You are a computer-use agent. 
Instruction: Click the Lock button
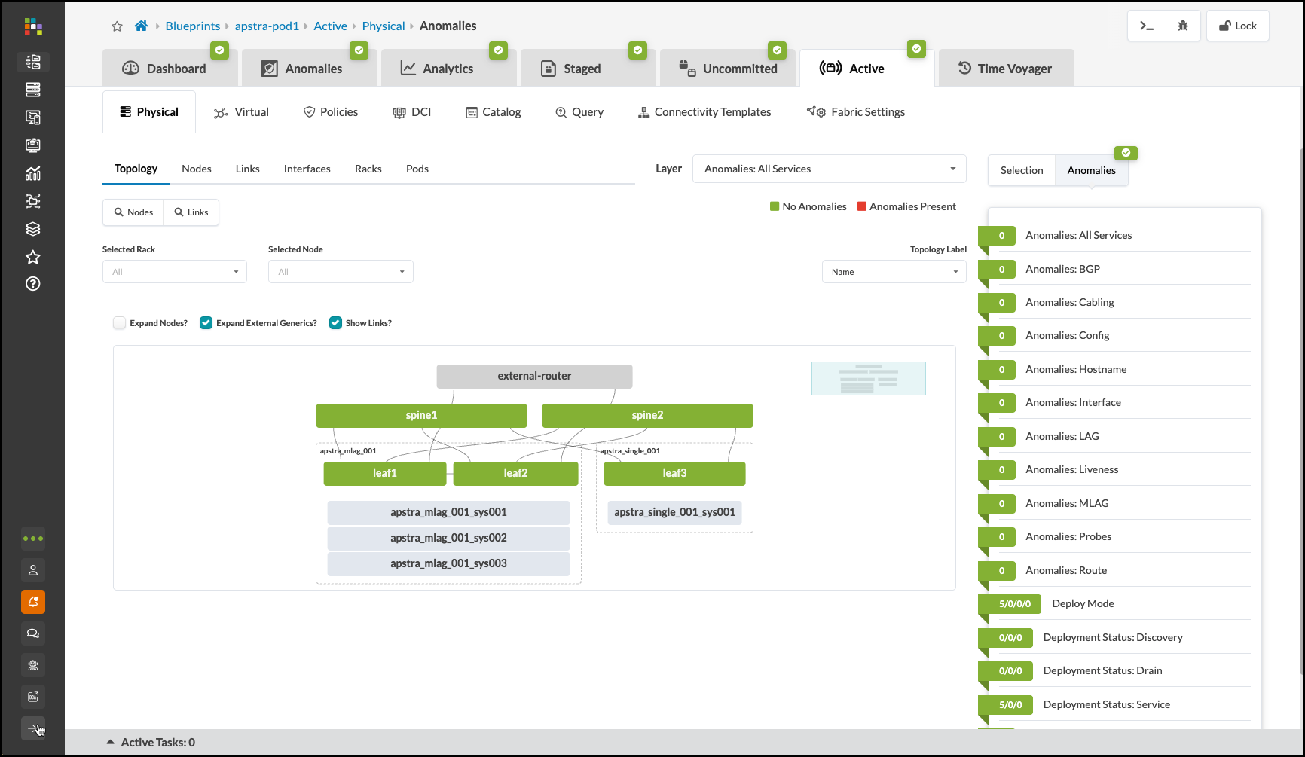coord(1237,26)
